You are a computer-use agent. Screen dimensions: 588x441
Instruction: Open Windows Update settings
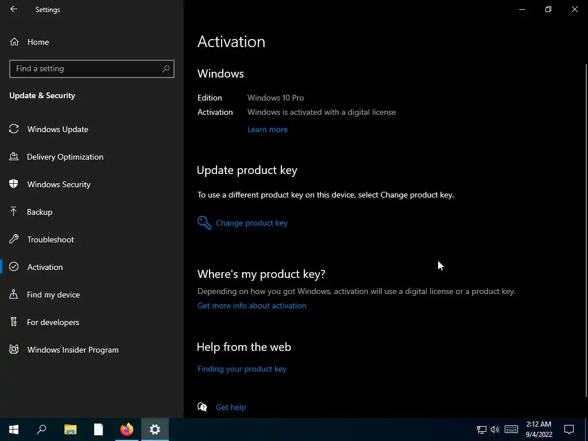92,129
